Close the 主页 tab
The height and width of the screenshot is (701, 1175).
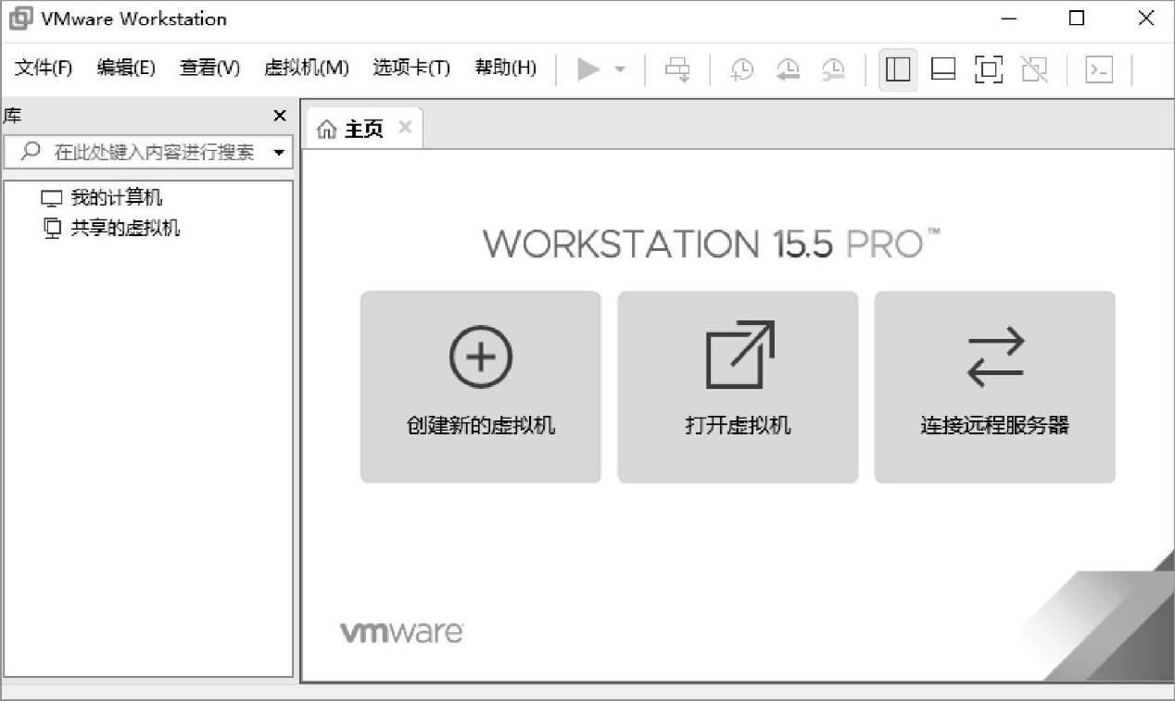(405, 128)
